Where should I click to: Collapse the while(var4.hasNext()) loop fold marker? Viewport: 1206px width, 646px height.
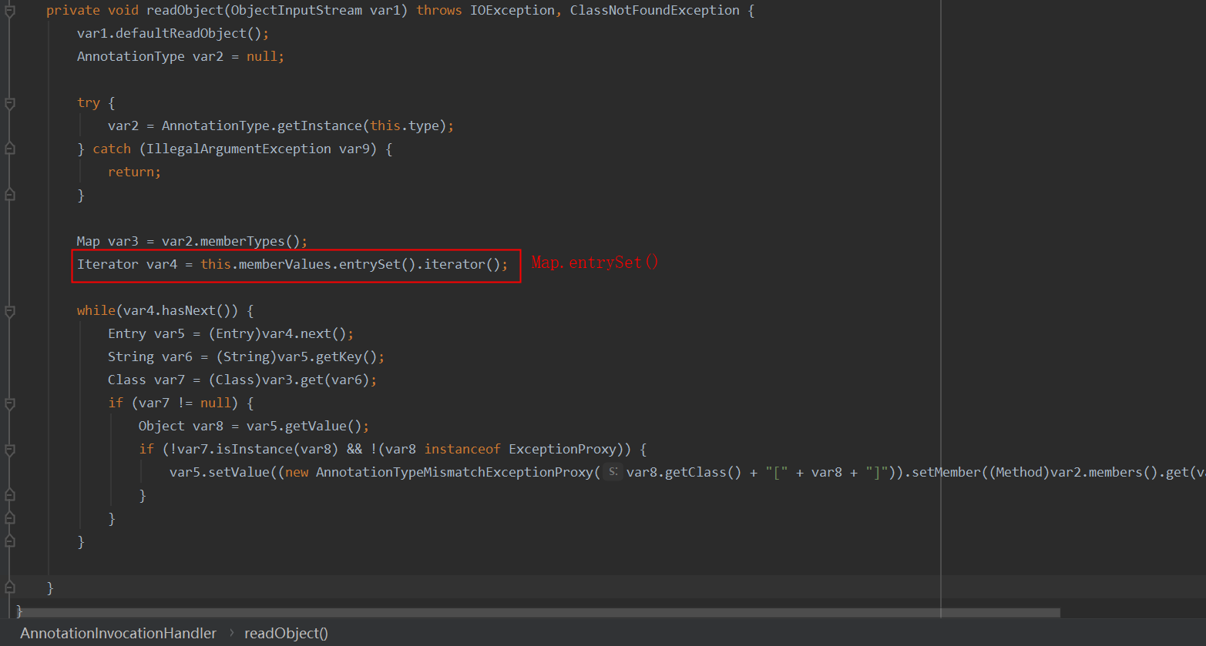coord(10,311)
